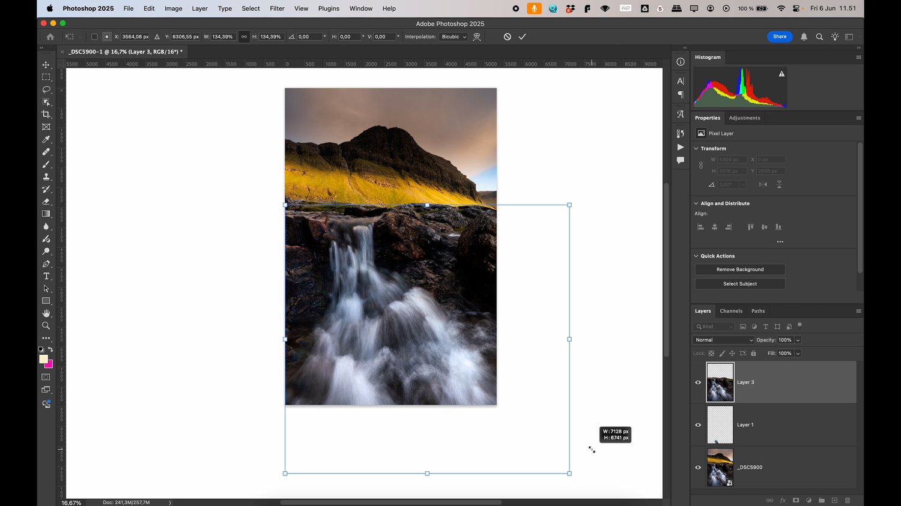
Task: Select the Lasso tool
Action: click(46, 89)
